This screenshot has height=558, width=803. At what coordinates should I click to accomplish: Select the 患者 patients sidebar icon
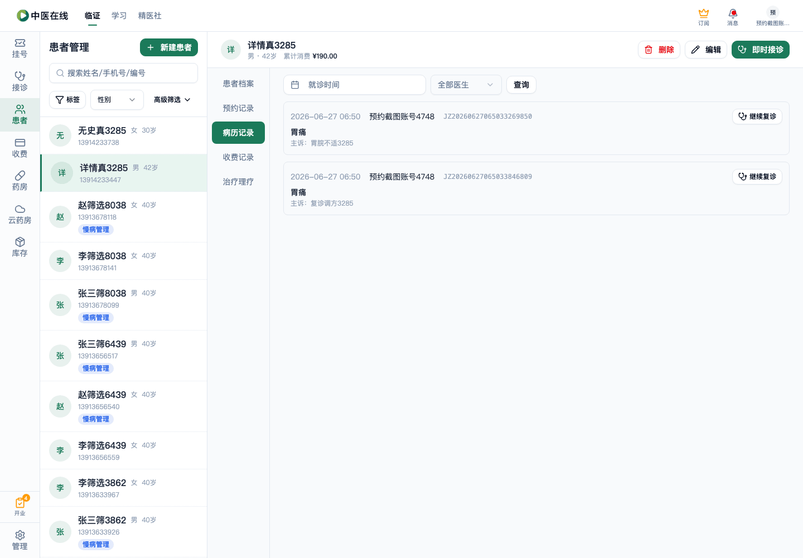point(20,115)
